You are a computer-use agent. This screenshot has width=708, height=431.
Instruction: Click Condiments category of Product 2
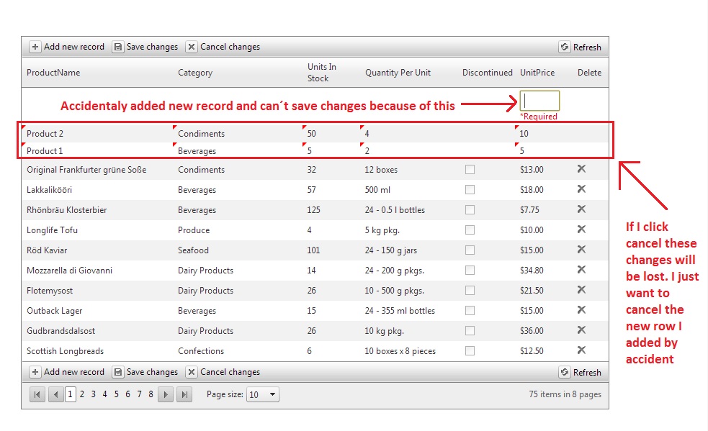click(x=202, y=134)
